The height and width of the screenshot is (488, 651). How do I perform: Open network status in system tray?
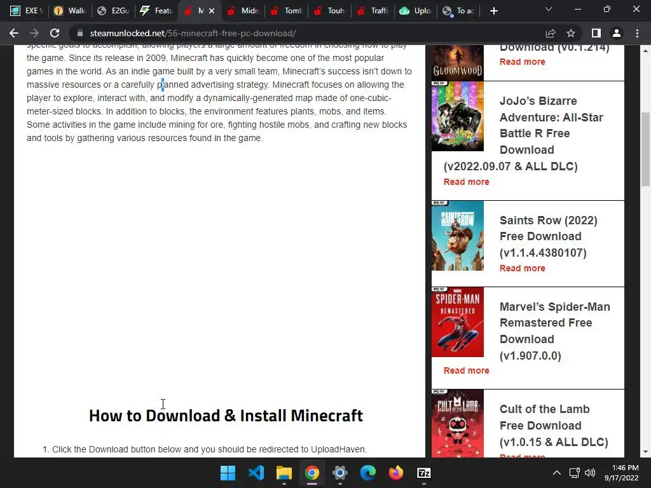[x=574, y=473]
